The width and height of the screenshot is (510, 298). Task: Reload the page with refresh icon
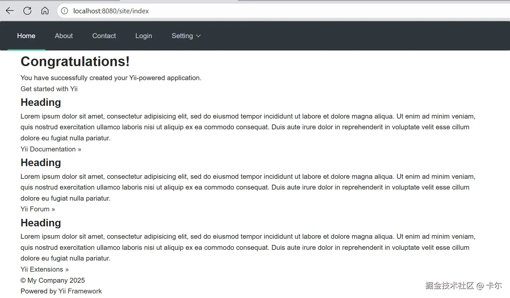pyautogui.click(x=27, y=11)
